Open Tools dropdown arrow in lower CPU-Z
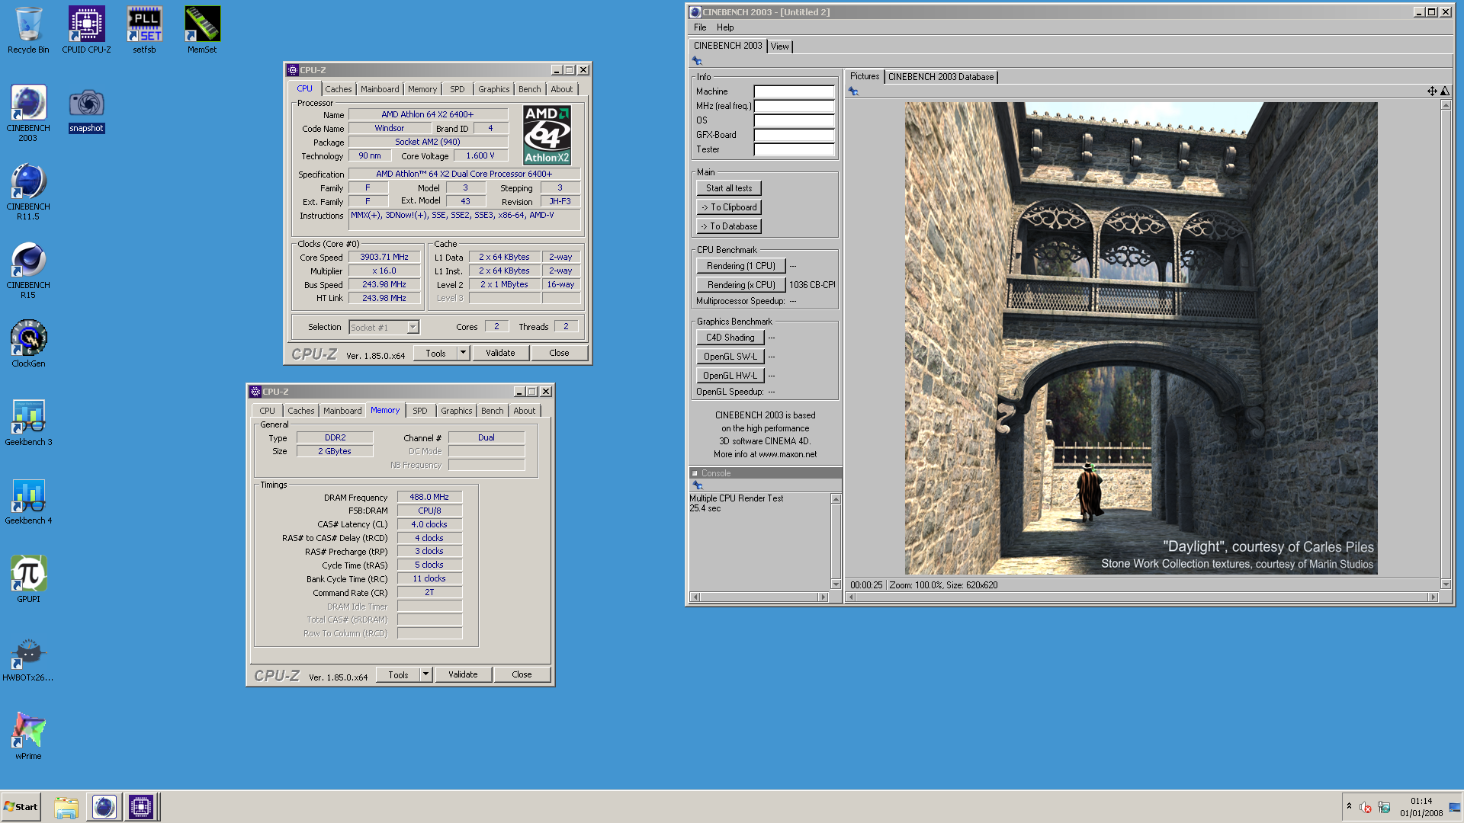This screenshot has height=823, width=1464. point(425,674)
